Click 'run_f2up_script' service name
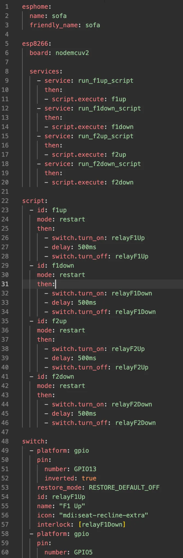Image resolution: width=183 pixels, height=558 pixels. [106, 136]
